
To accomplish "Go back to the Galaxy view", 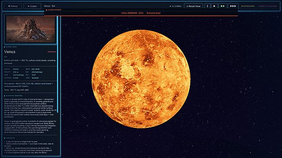I will tap(13, 6).
